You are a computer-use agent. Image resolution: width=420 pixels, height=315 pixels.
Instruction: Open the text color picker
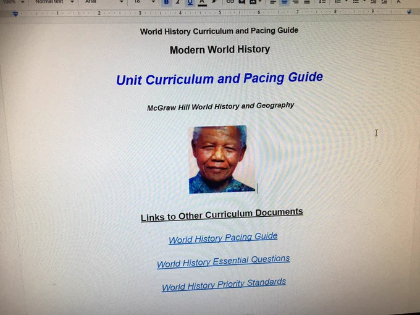coord(202,2)
